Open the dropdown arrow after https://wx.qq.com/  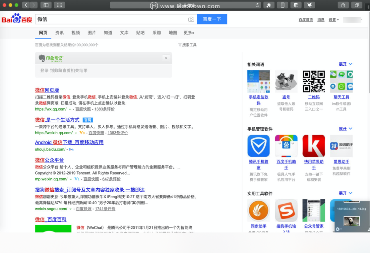point(70,109)
